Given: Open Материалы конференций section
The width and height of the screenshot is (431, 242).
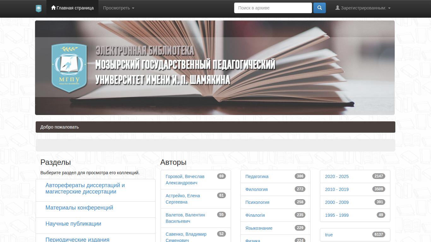Looking at the screenshot, I should coord(79,208).
